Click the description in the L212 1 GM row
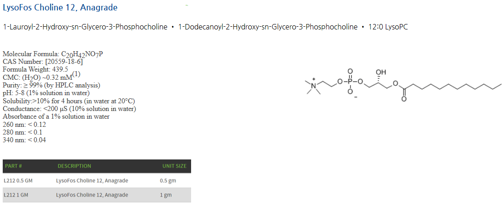 click(x=92, y=195)
